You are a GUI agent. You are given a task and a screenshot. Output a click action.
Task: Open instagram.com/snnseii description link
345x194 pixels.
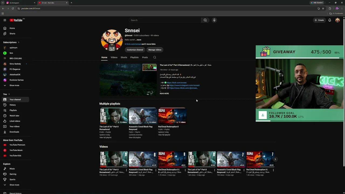(x=184, y=85)
